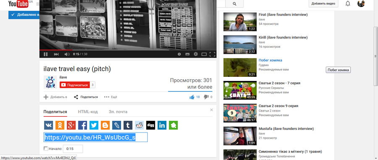Share to Facebook
The height and width of the screenshot is (160, 378).
coord(82,125)
